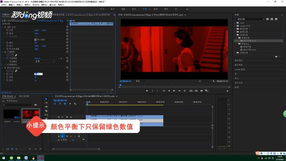Go to In point in Program monitor
This screenshot has width=286, height=161.
(164, 91)
